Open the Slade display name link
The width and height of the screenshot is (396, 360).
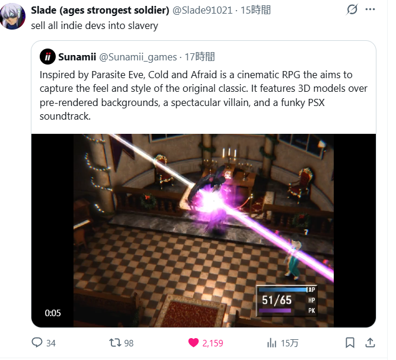(100, 10)
